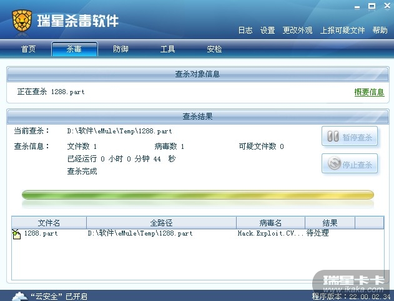Minimize the Rising antivirus window

pyautogui.click(x=357, y=7)
